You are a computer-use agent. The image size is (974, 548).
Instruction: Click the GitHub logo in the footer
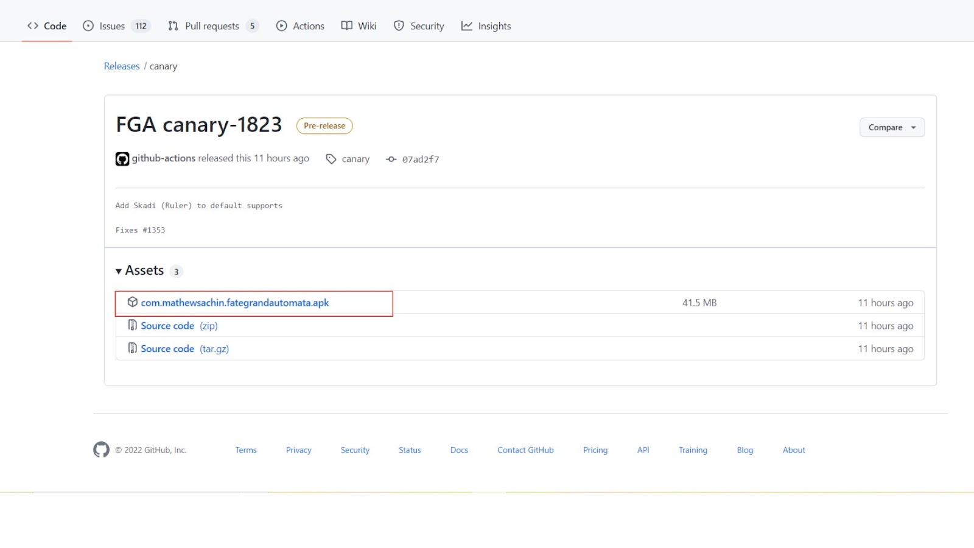point(101,449)
